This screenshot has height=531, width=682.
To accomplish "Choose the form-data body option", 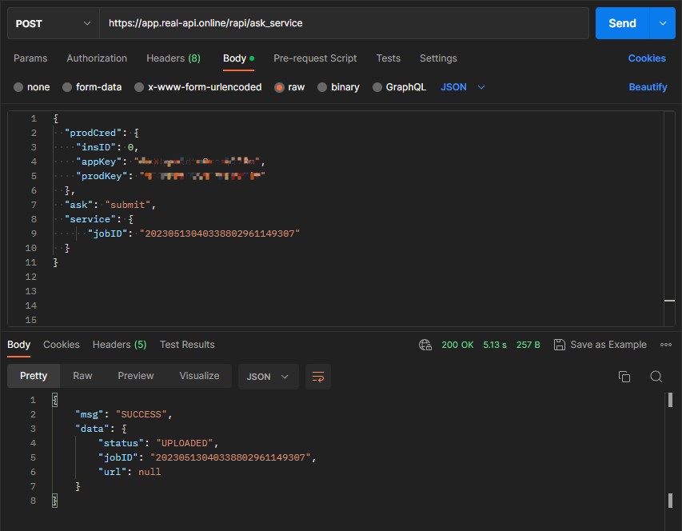I will point(67,87).
